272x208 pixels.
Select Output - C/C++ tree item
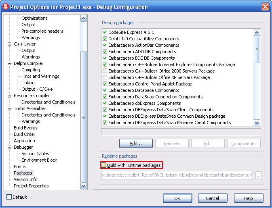coord(37,89)
